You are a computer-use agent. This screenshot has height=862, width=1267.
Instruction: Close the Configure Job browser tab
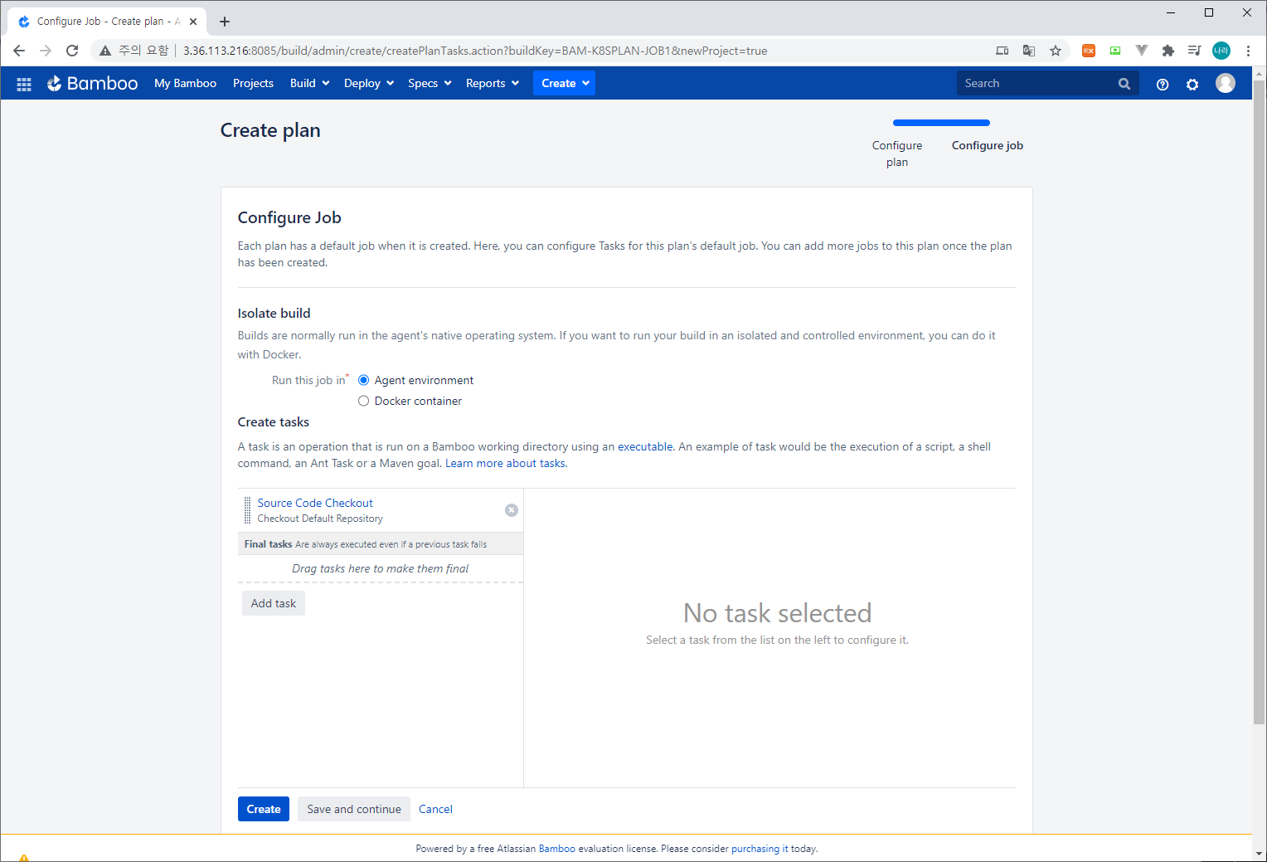[193, 22]
